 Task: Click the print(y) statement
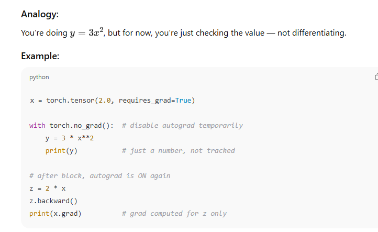click(x=61, y=151)
